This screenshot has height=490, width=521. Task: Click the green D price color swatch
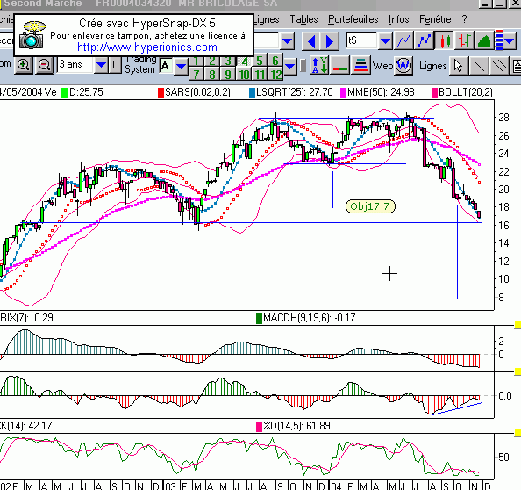[x=64, y=93]
